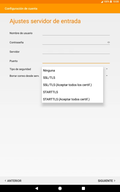Screen dimensions: 120x192
Task: Return via ANTERIOR button
Action: [13, 181]
